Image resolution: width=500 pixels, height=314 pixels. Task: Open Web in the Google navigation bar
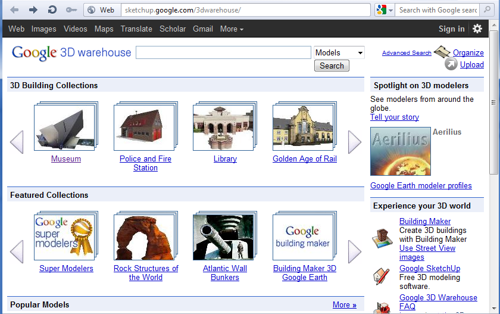(x=16, y=29)
